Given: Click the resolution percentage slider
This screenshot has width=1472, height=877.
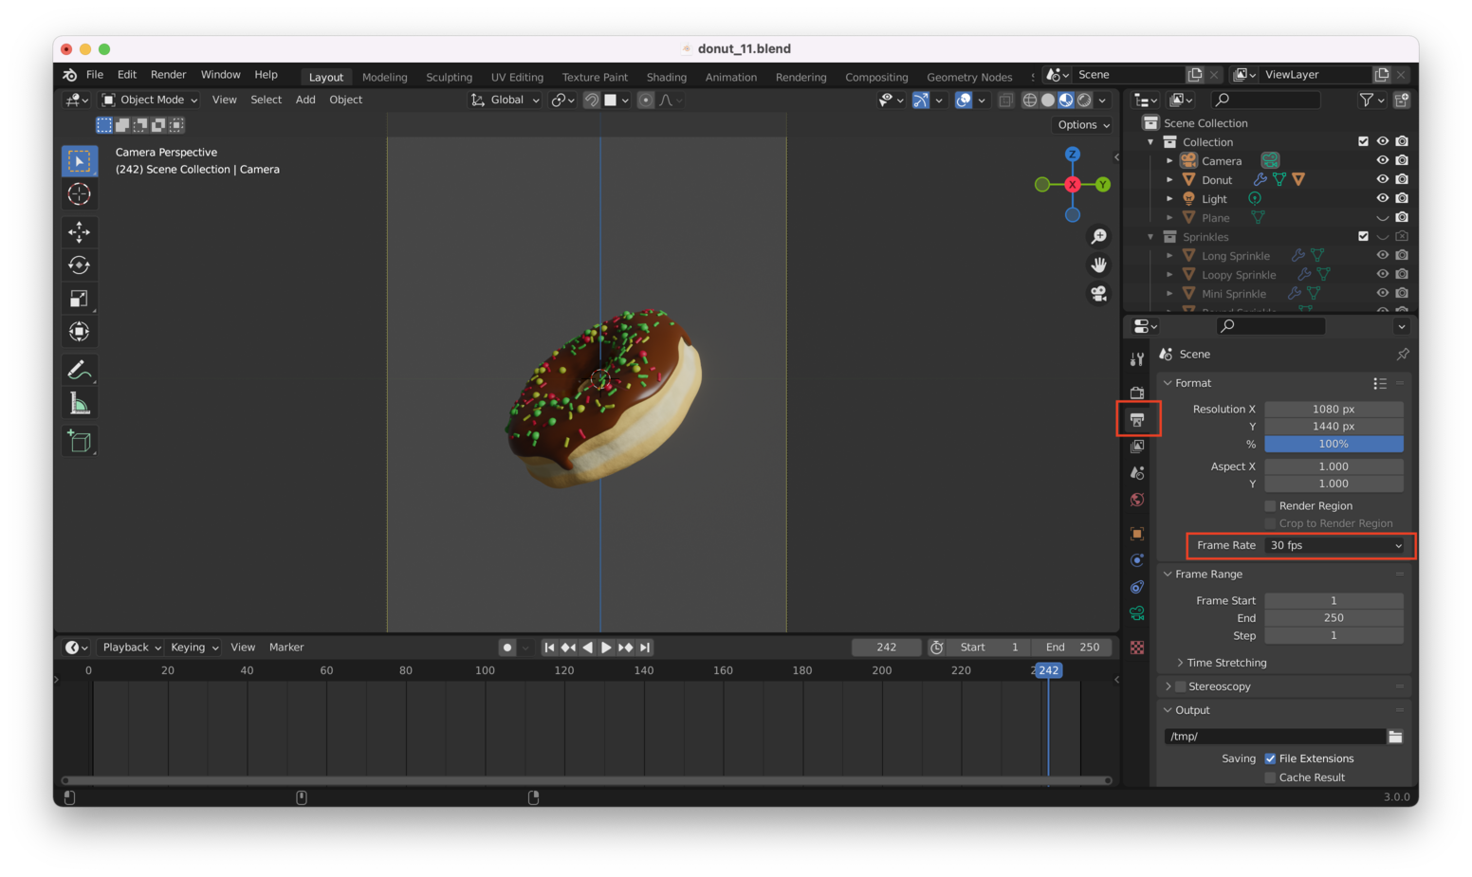Looking at the screenshot, I should point(1333,444).
